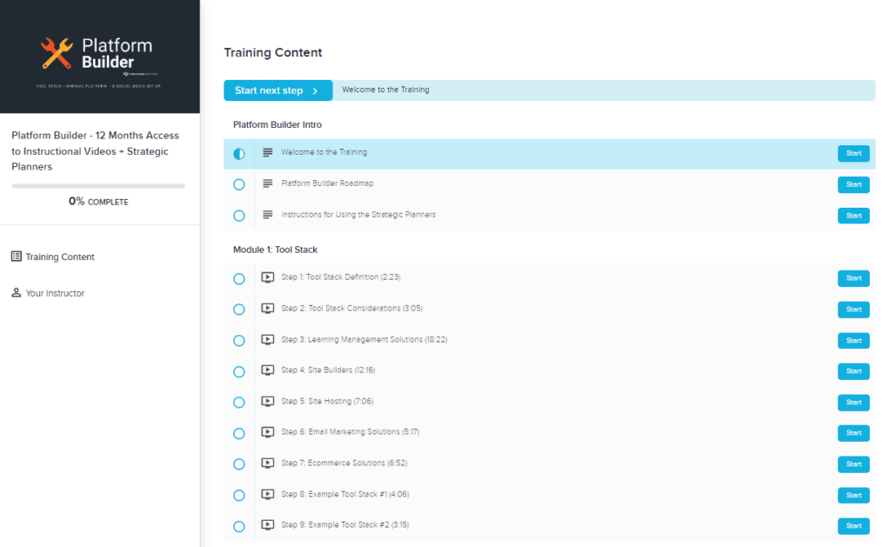This screenshot has height=547, width=896.
Task: Open the Platform Builder Roadmap lesson title
Action: coord(327,183)
